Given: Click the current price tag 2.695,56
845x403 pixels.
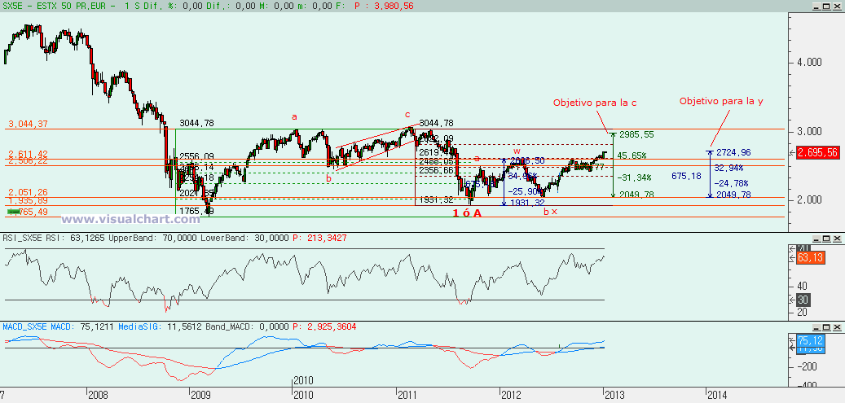Looking at the screenshot, I should [819, 152].
